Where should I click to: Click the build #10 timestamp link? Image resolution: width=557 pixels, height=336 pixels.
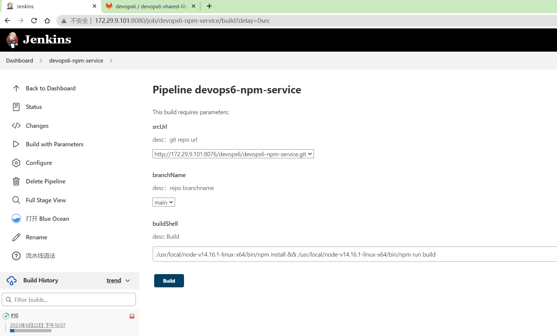38,325
